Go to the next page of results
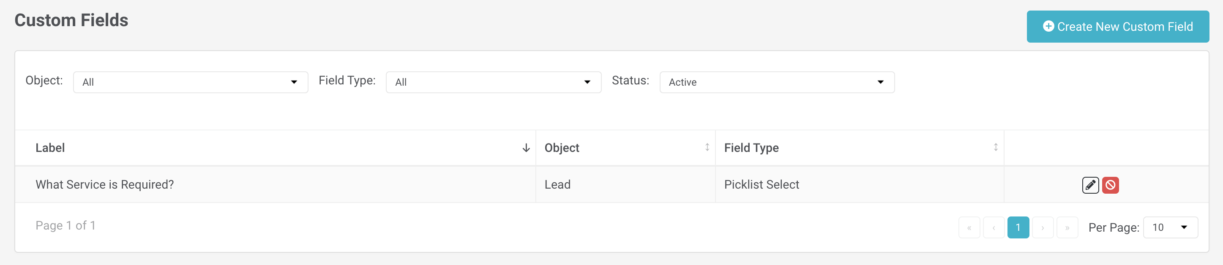Screen dimensions: 1223x265 pos(1043,227)
